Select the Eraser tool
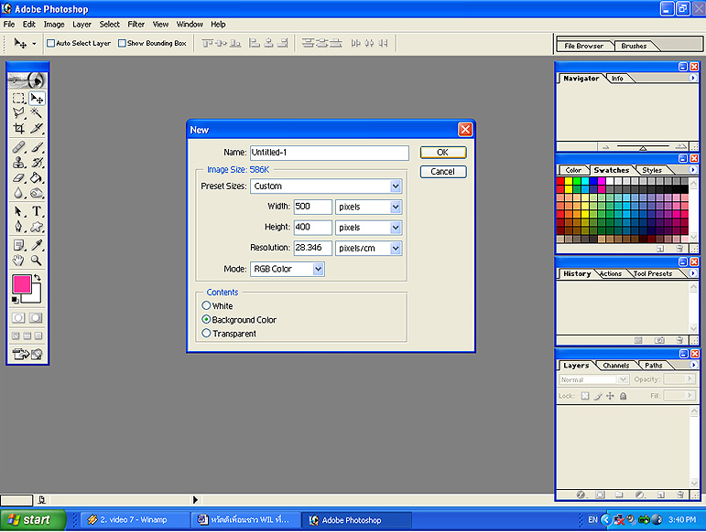The height and width of the screenshot is (532, 706). [x=18, y=178]
